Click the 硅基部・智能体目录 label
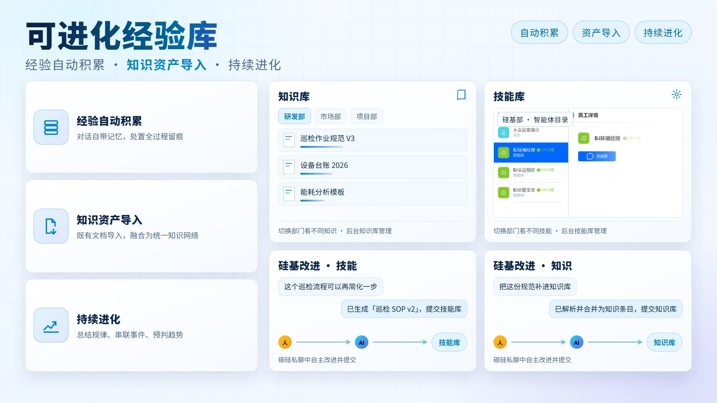Screen dimensions: 717x403 coord(535,120)
